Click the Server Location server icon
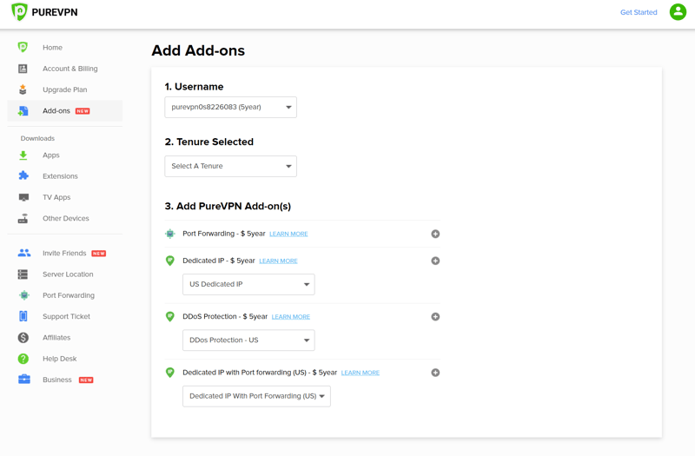Viewport: 695px width, 456px height. tap(23, 274)
